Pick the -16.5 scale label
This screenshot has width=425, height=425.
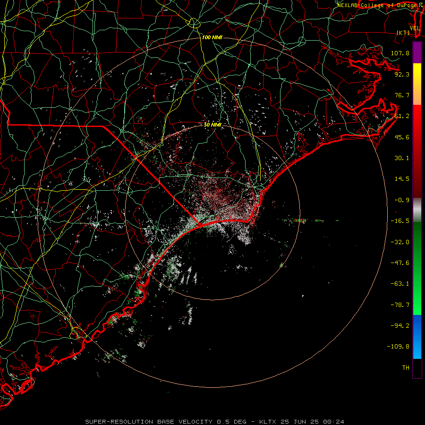tap(400, 221)
